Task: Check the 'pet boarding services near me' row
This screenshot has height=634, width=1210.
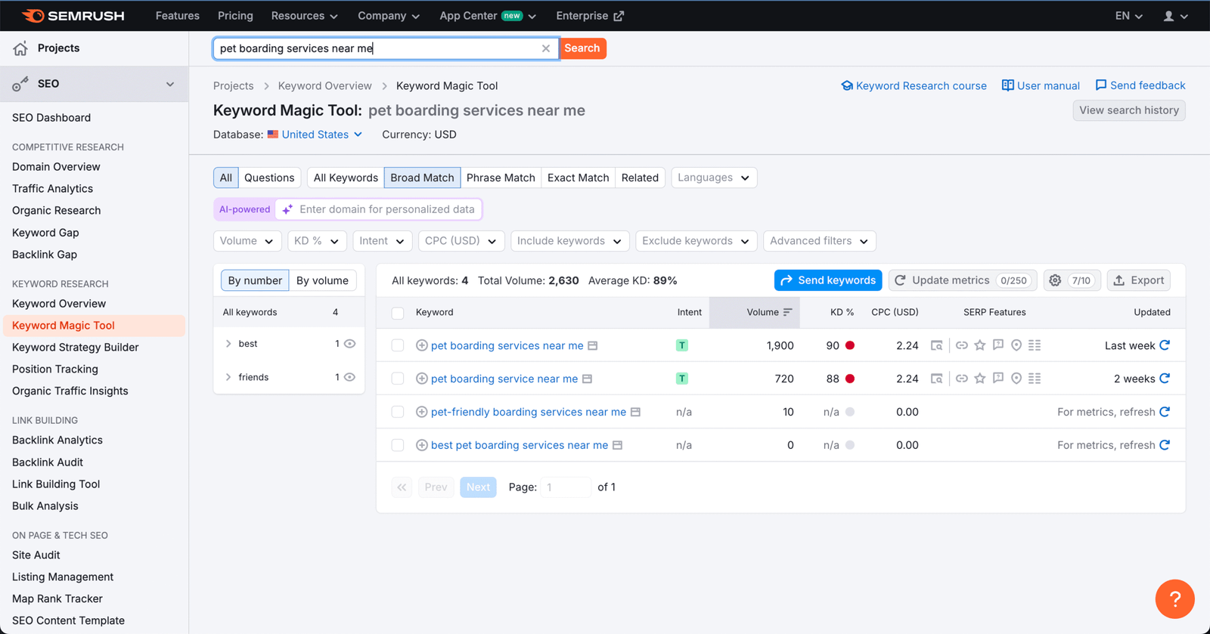Action: (x=398, y=345)
